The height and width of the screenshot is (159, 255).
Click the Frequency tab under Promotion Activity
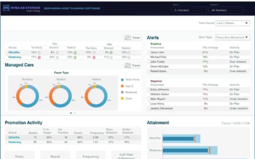(x=91, y=155)
